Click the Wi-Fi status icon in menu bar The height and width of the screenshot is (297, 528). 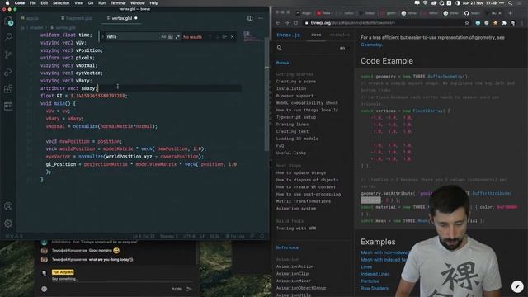tap(426, 3)
